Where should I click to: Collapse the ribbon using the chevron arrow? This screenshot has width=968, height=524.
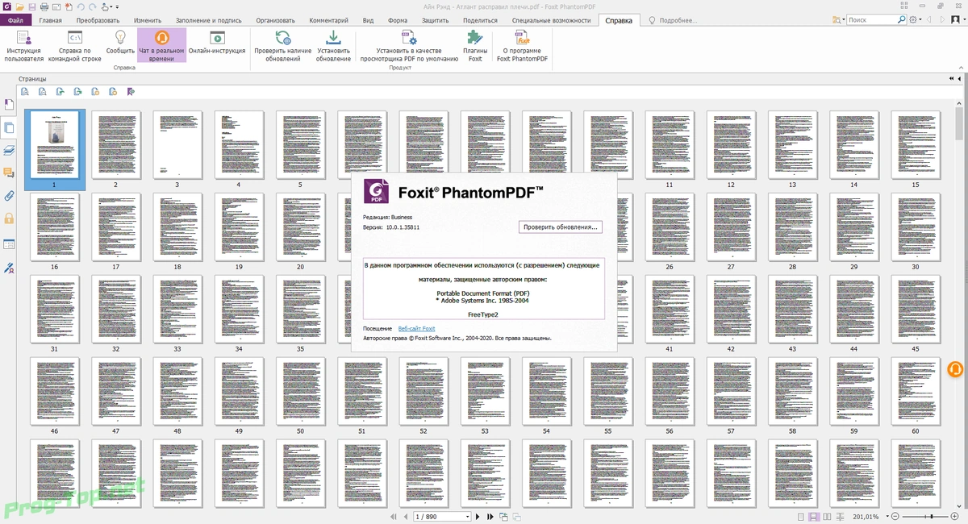[961, 68]
